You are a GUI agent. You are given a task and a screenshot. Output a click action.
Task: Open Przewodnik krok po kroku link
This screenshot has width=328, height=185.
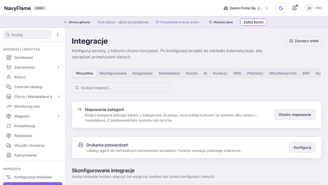pyautogui.click(x=177, y=22)
